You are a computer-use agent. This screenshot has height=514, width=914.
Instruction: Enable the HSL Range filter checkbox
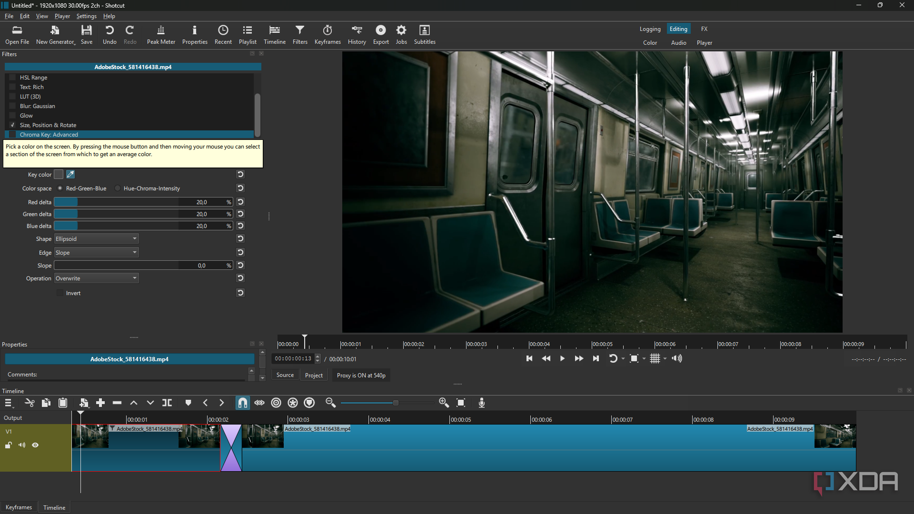coord(12,78)
